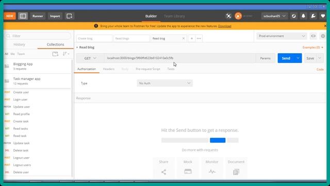Image resolution: width=330 pixels, height=186 pixels.
Task: Open the No Auth type dropdown
Action: click(x=164, y=83)
